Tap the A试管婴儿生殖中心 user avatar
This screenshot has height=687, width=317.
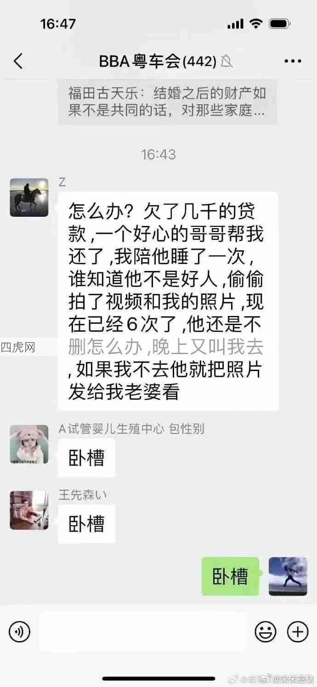tap(29, 444)
